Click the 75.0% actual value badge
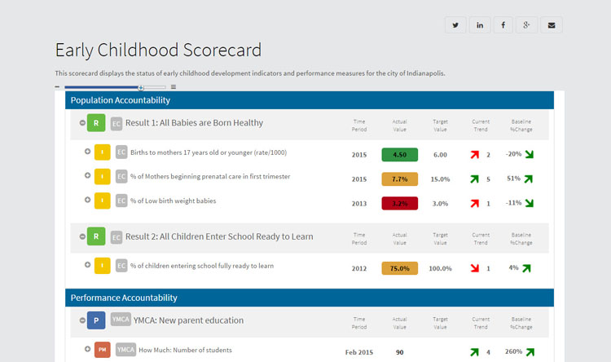 pos(399,267)
